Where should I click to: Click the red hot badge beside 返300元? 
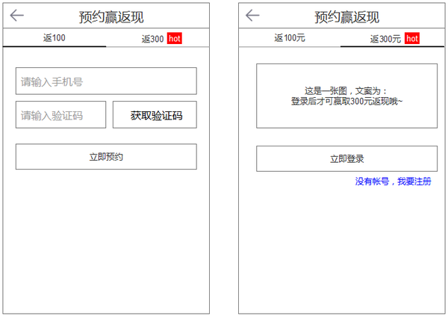pyautogui.click(x=413, y=39)
